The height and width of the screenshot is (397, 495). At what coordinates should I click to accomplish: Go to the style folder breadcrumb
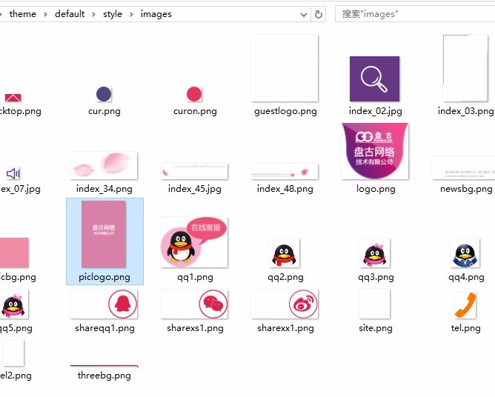[x=113, y=14]
